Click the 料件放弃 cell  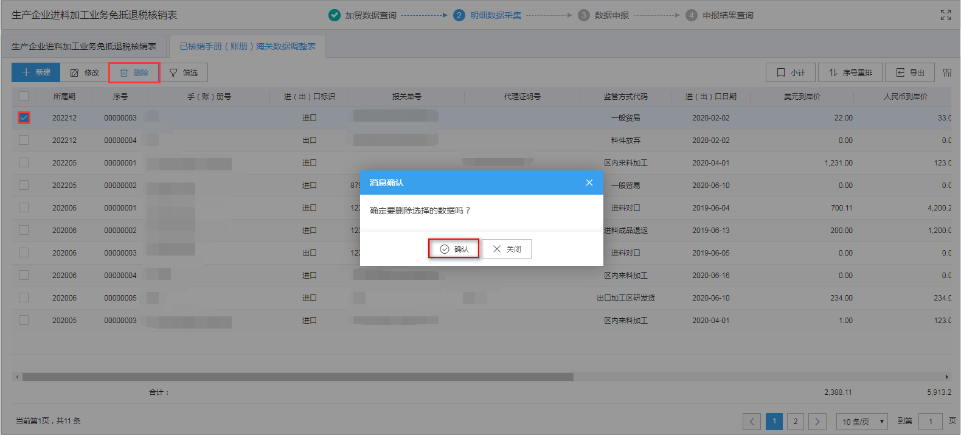(626, 140)
